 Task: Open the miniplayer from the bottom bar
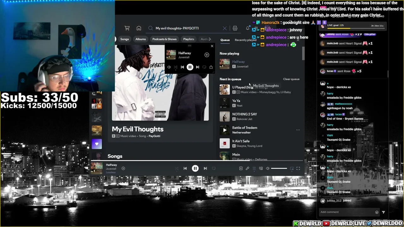(x=292, y=168)
